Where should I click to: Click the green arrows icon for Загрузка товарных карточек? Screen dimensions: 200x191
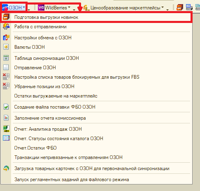(6, 168)
